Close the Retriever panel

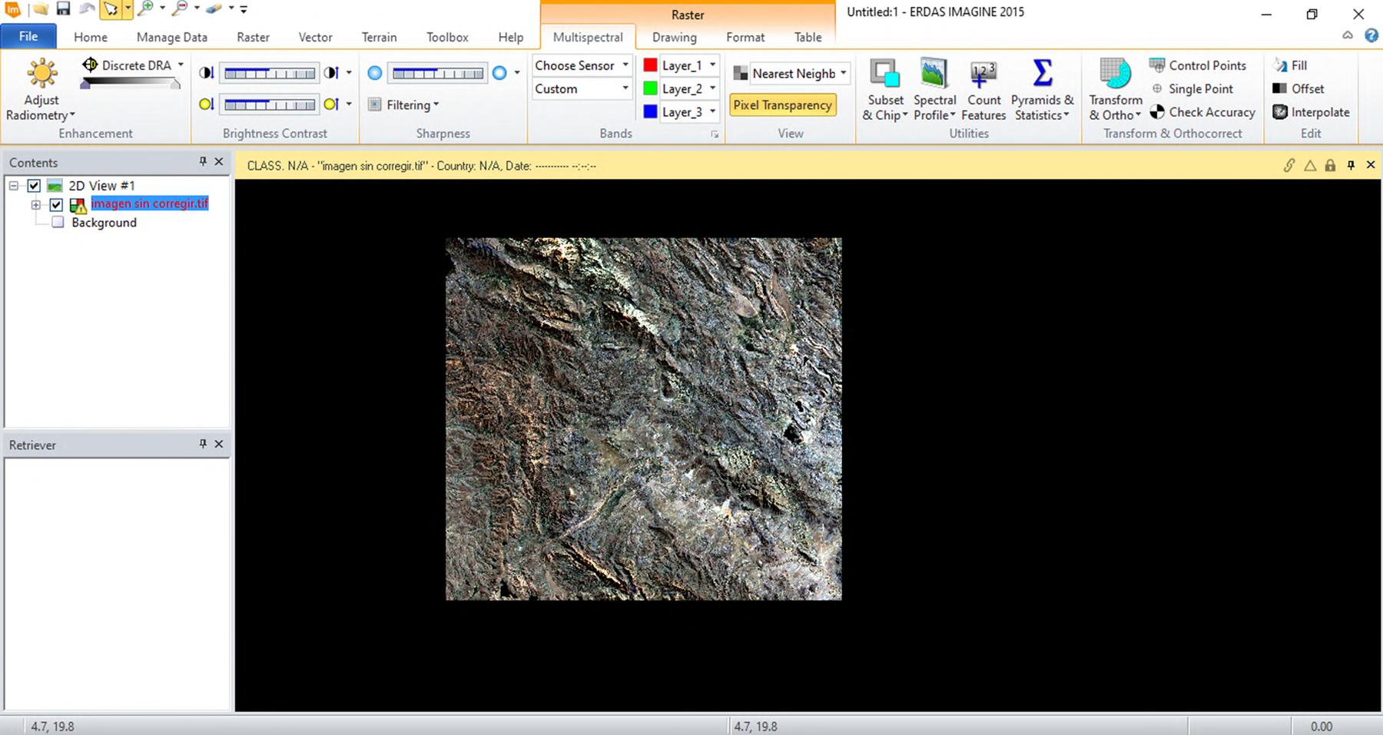coord(219,444)
